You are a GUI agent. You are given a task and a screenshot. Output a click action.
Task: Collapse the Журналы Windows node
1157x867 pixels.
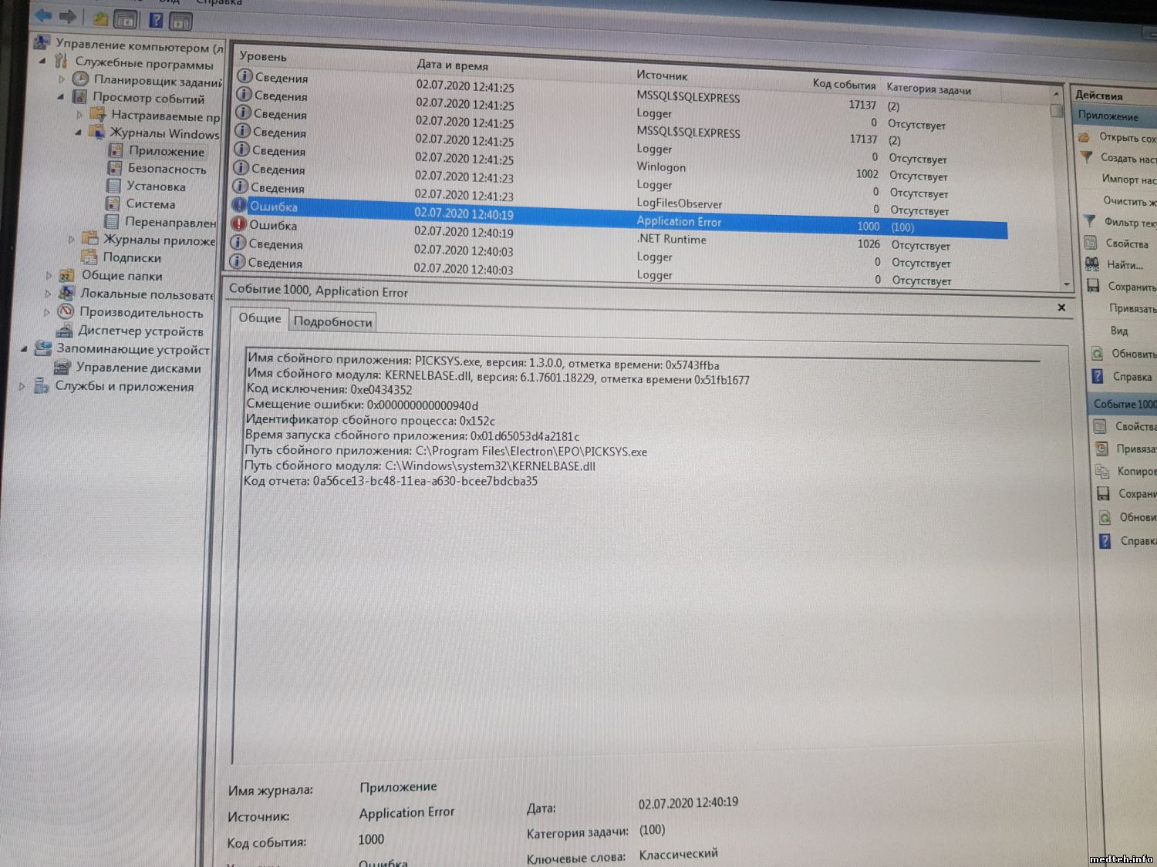click(x=78, y=133)
